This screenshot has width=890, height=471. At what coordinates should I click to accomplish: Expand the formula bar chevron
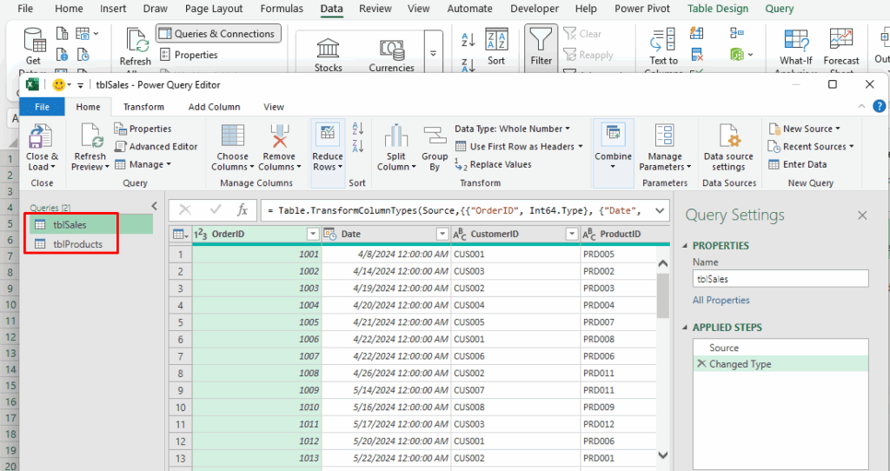point(660,209)
